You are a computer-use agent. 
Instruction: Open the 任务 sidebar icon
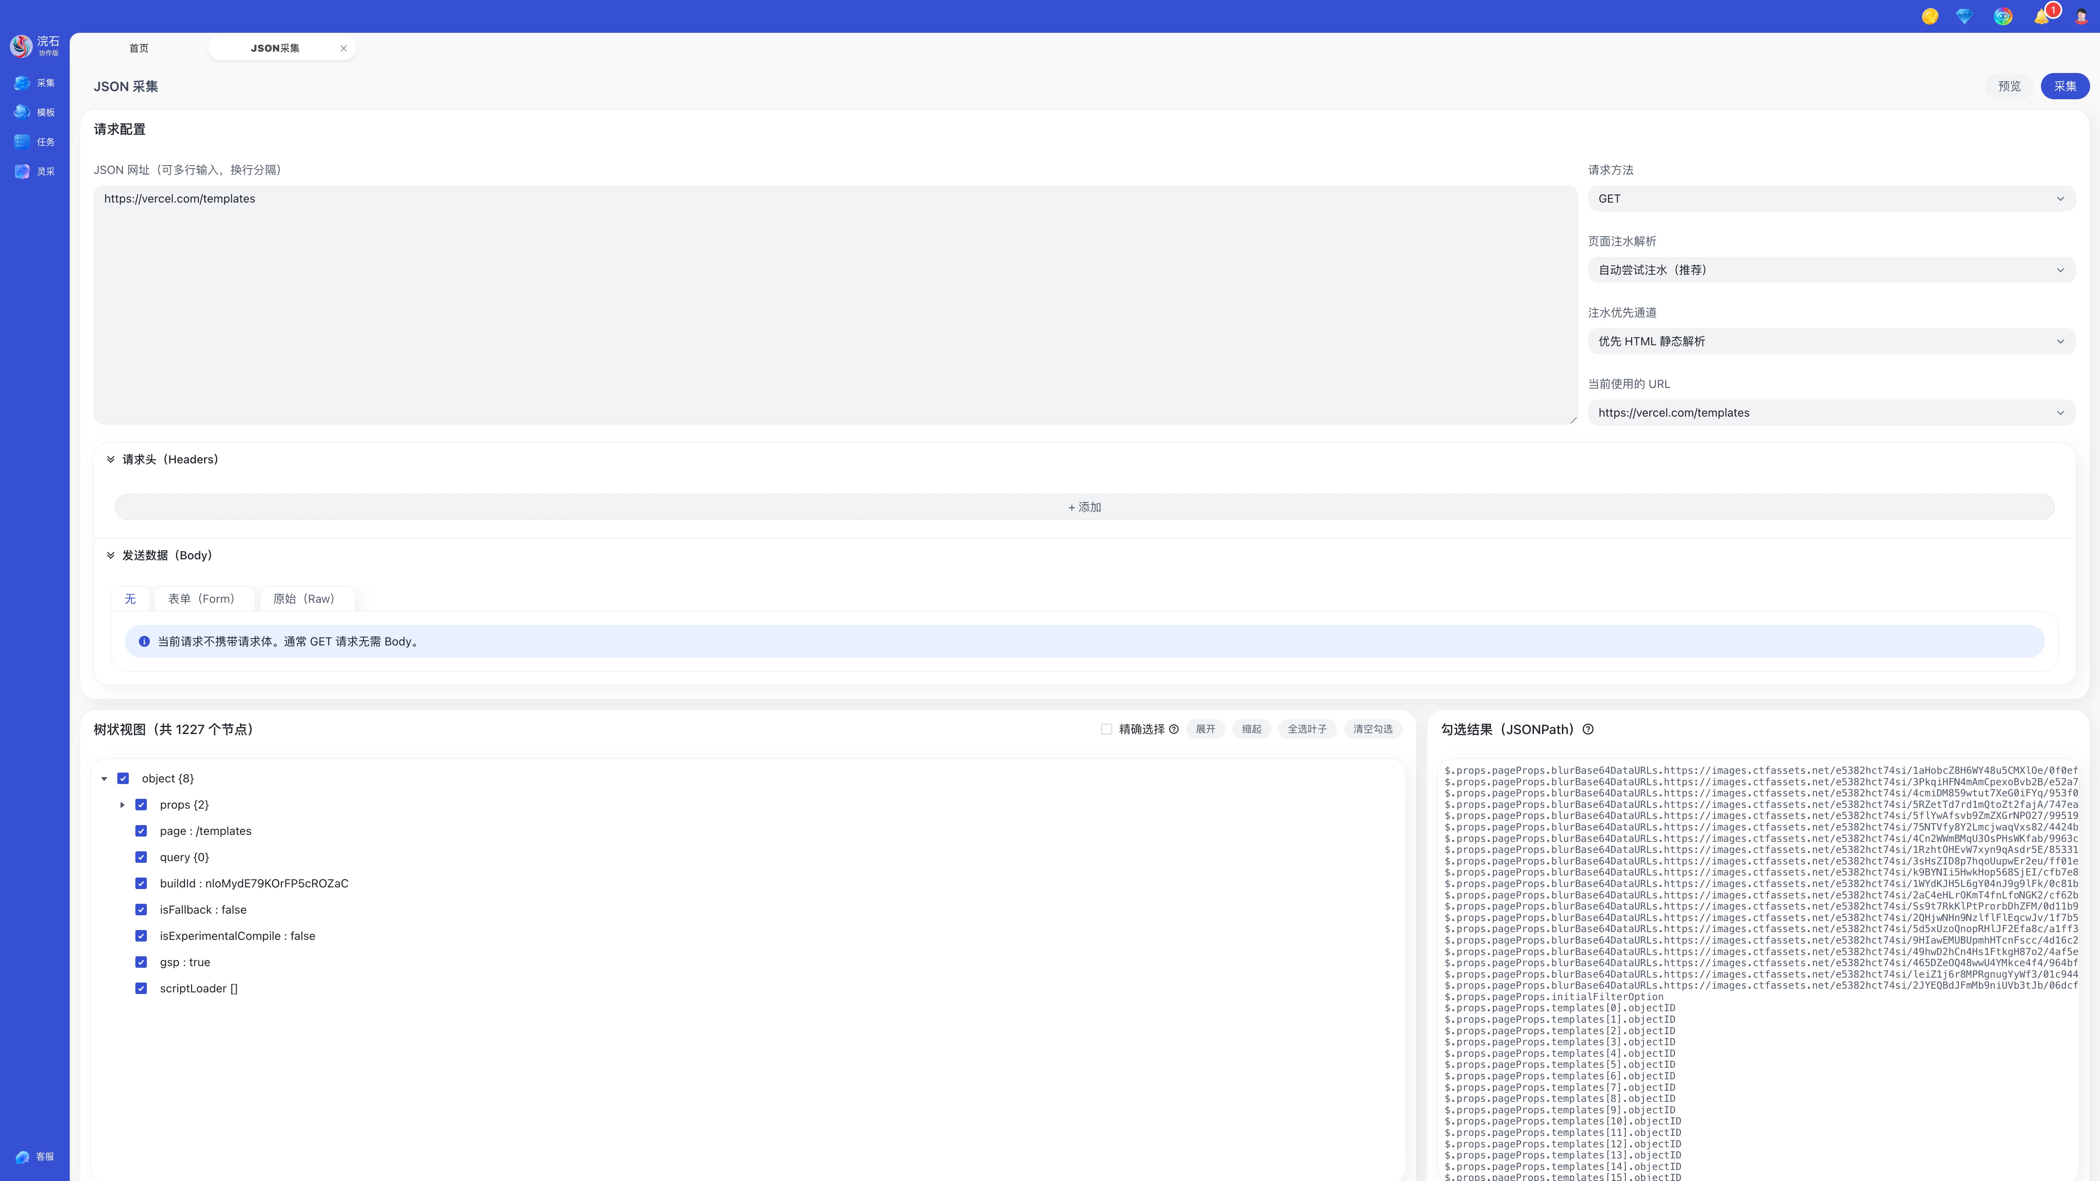coord(23,142)
